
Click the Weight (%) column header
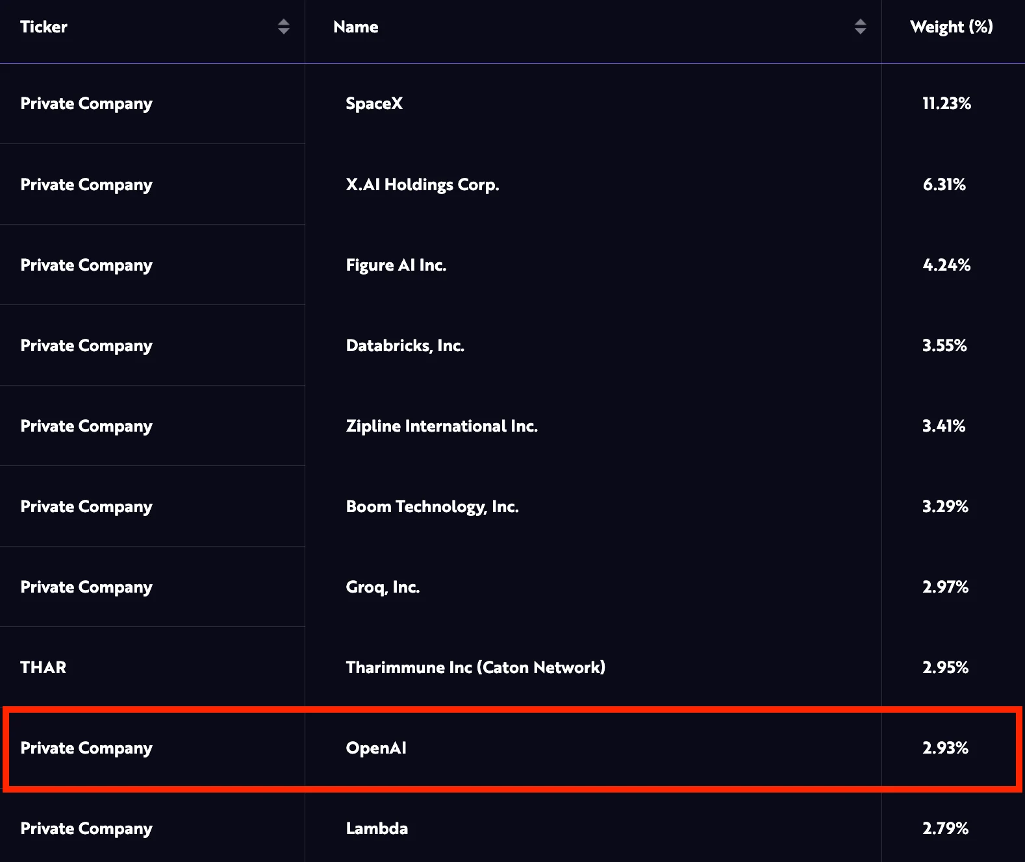pyautogui.click(x=952, y=27)
